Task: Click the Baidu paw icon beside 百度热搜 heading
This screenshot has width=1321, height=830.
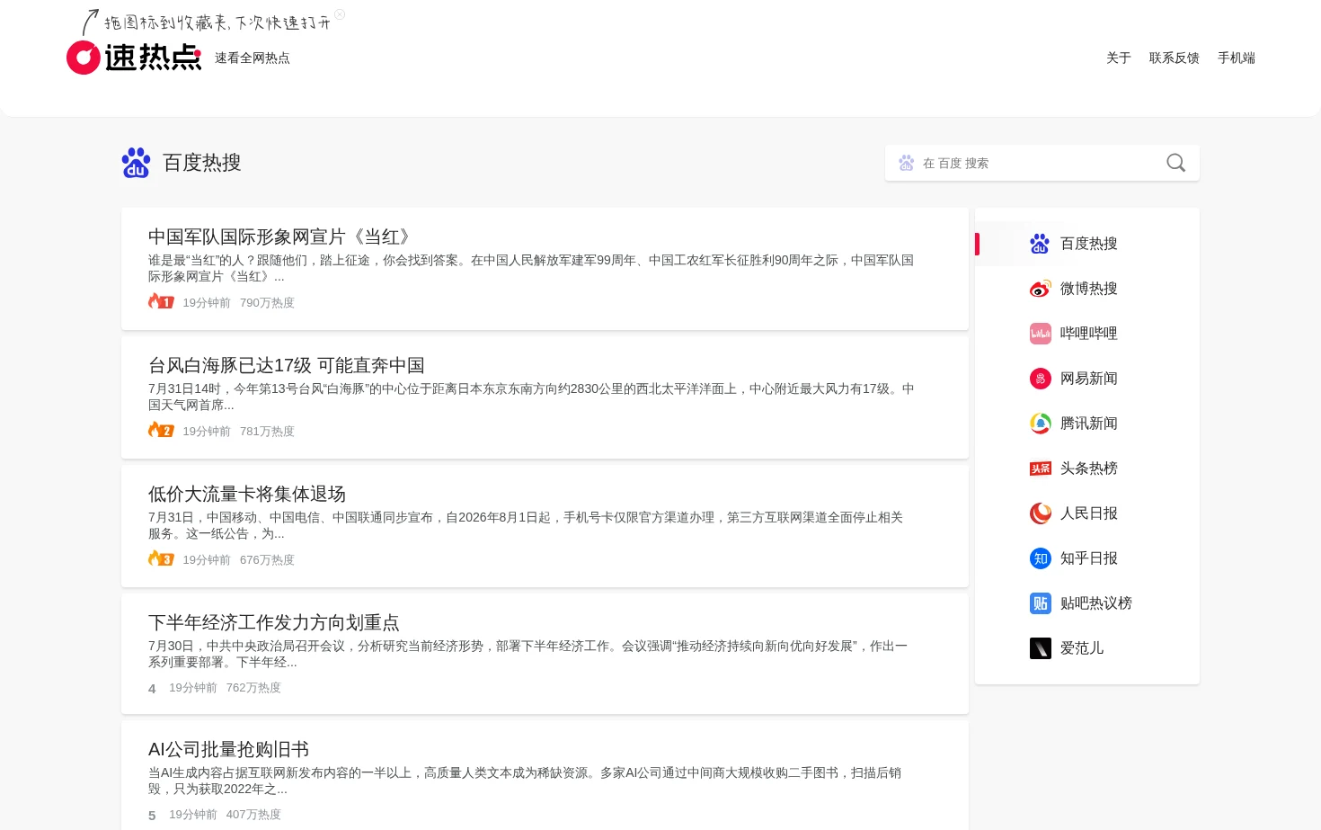Action: [136, 163]
